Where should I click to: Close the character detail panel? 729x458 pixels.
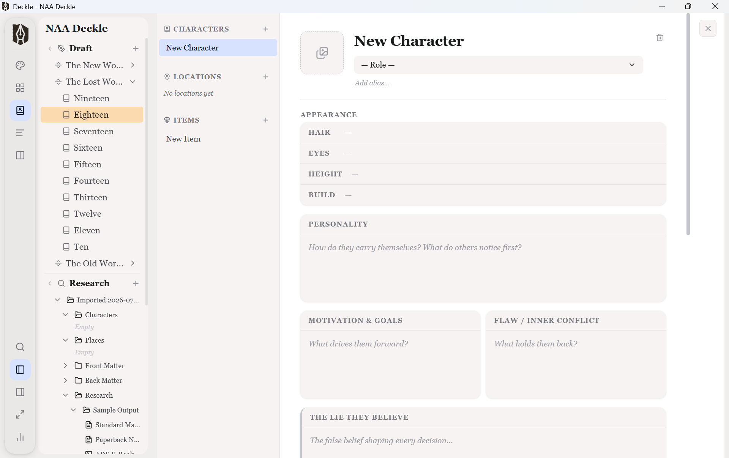[x=708, y=28]
